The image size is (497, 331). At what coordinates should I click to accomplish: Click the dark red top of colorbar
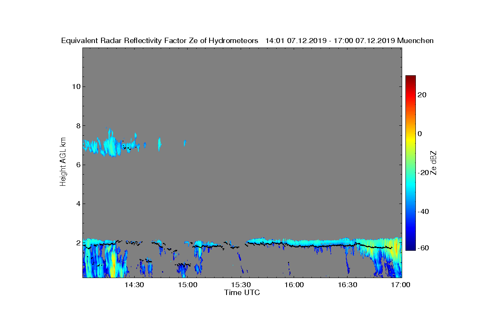pos(410,78)
